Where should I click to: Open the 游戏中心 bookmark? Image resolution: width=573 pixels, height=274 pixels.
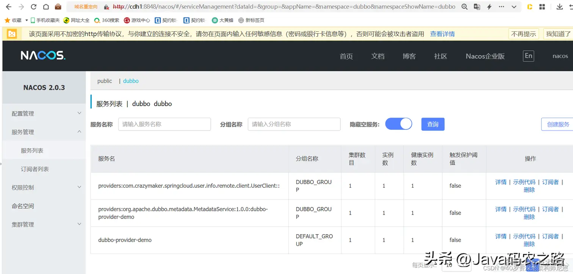137,20
